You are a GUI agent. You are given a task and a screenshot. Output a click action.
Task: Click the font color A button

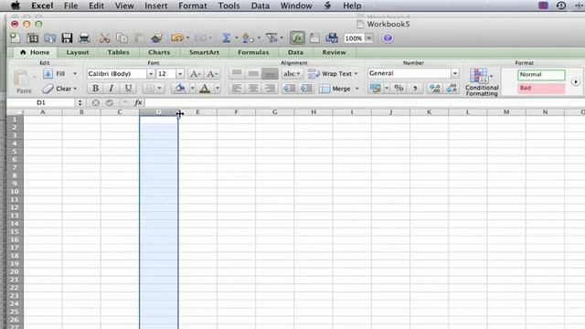click(205, 89)
